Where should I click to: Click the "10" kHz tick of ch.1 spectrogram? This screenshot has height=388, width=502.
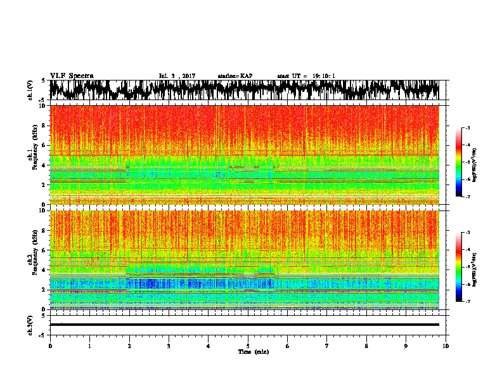pos(44,106)
